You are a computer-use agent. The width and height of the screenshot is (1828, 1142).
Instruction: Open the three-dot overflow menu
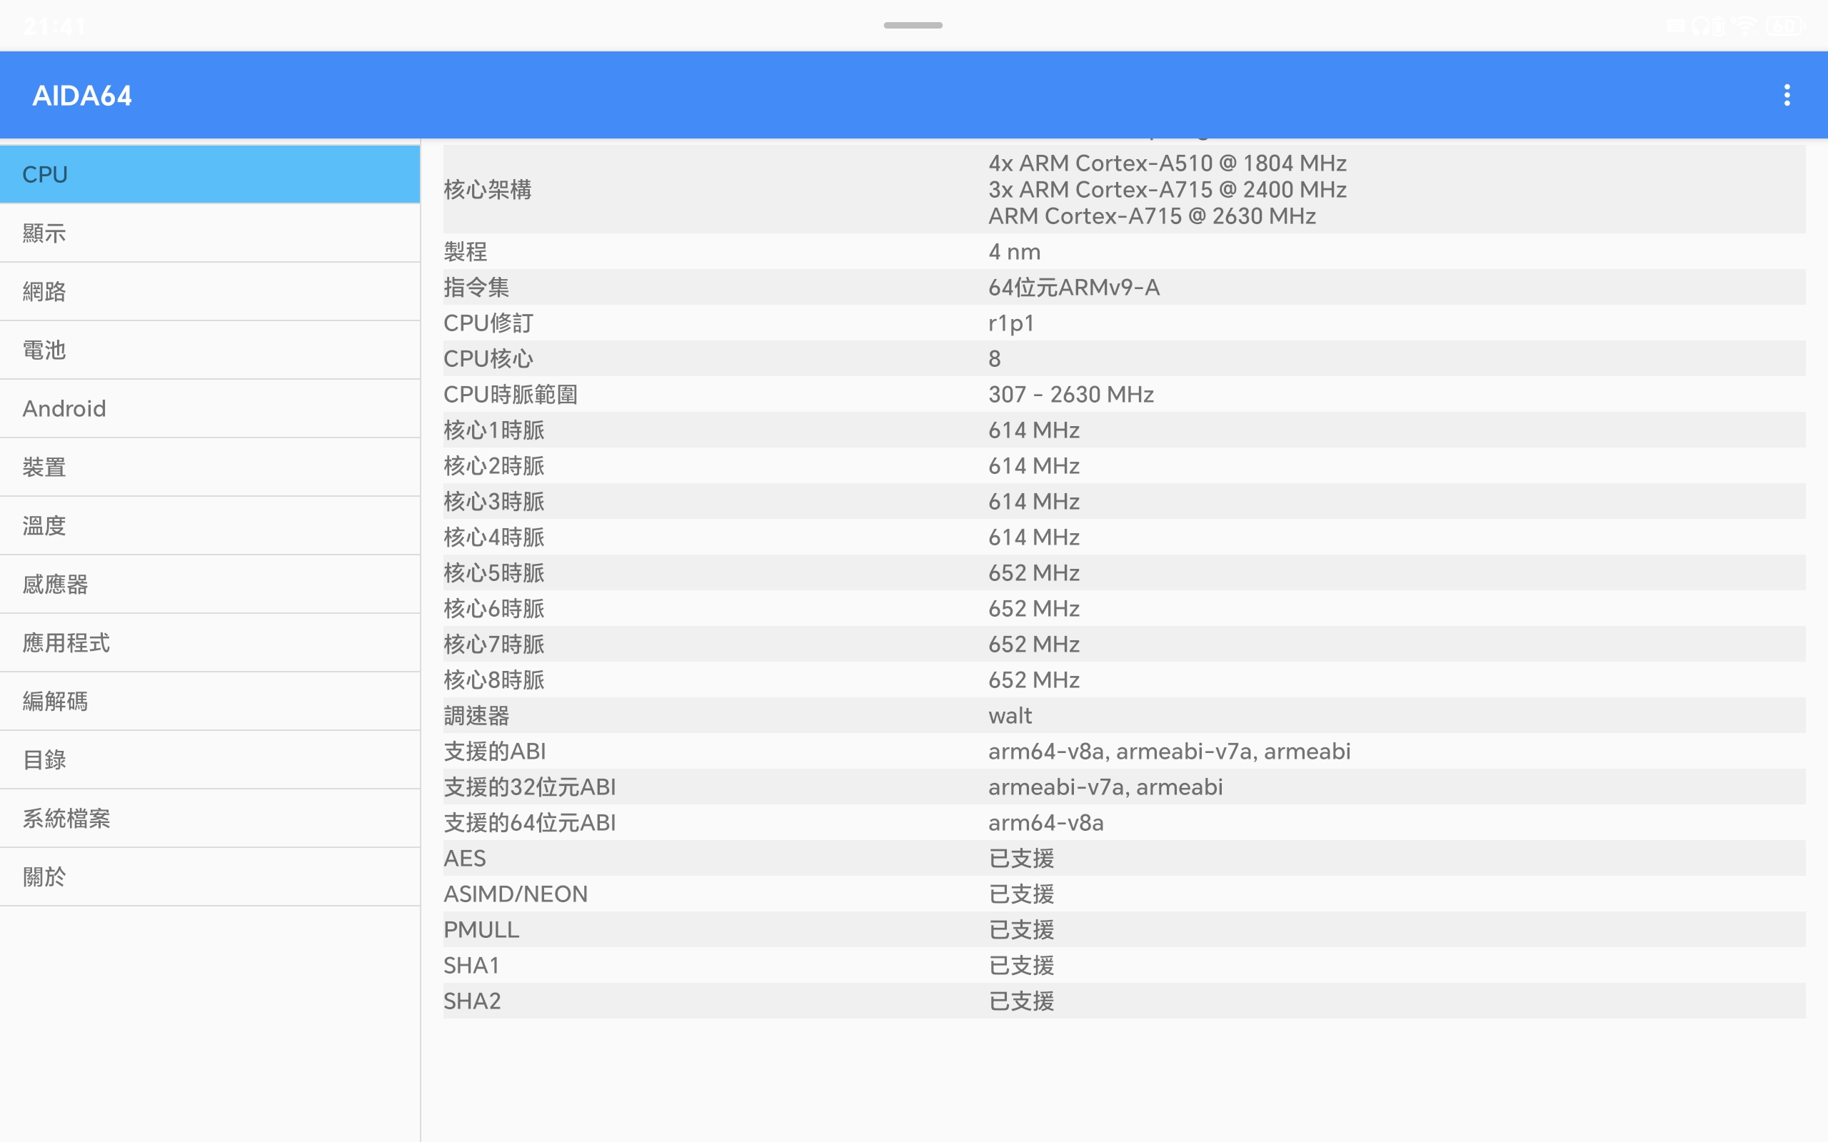[1787, 95]
